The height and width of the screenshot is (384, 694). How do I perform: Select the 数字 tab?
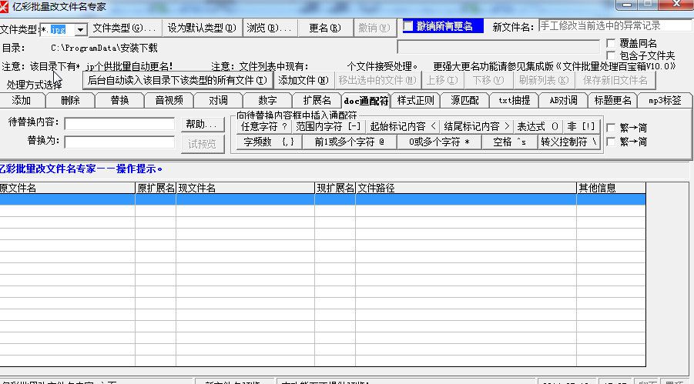tap(267, 100)
